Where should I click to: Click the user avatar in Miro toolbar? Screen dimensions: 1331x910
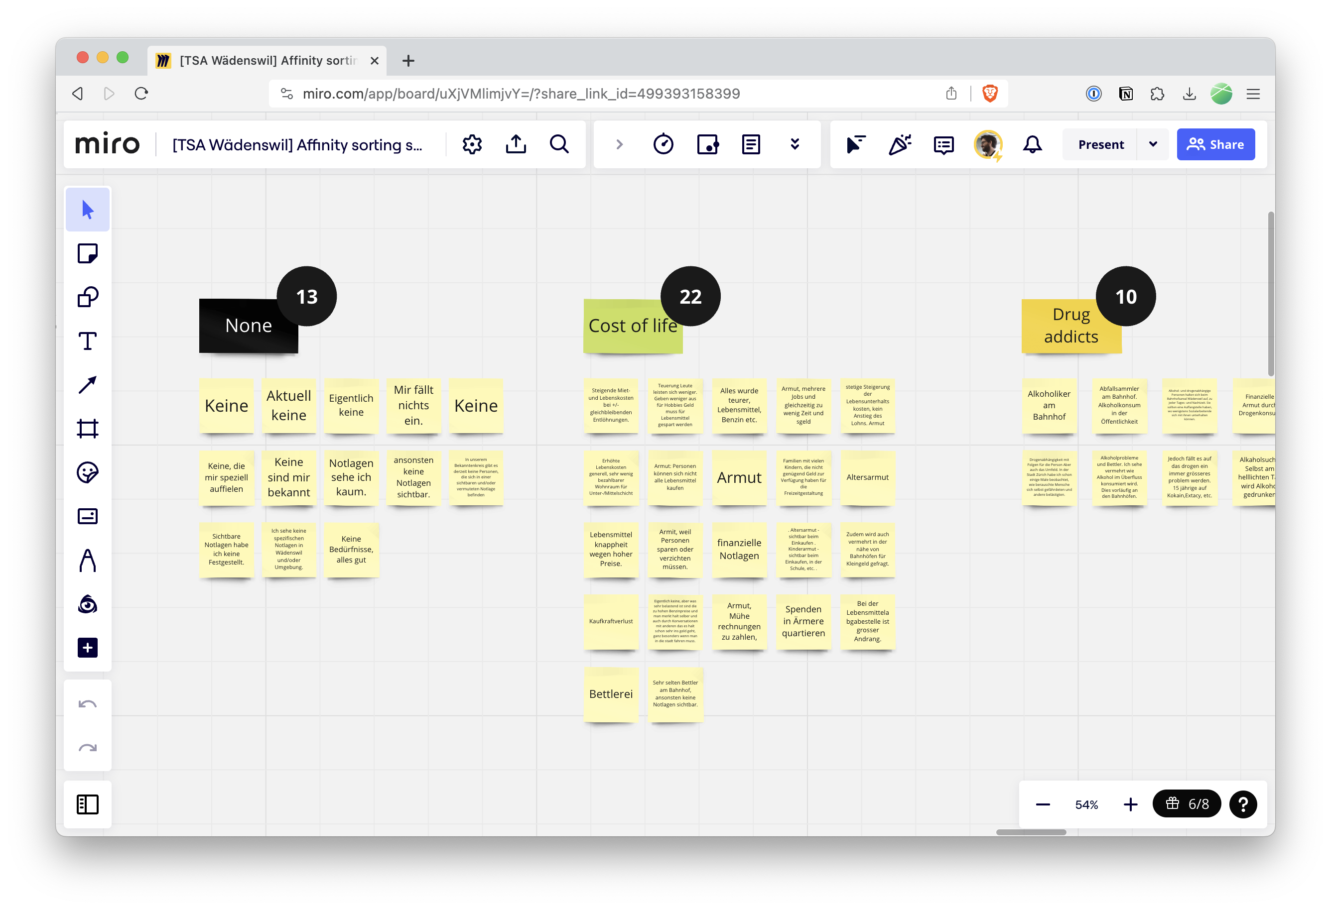click(x=987, y=144)
